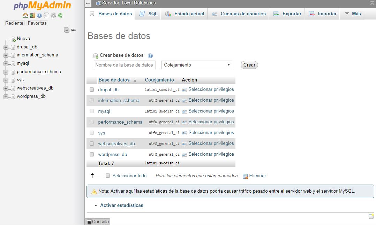Open phpMyAdmin documentation blue help icon
The height and width of the screenshot is (225, 376).
tap(39, 16)
